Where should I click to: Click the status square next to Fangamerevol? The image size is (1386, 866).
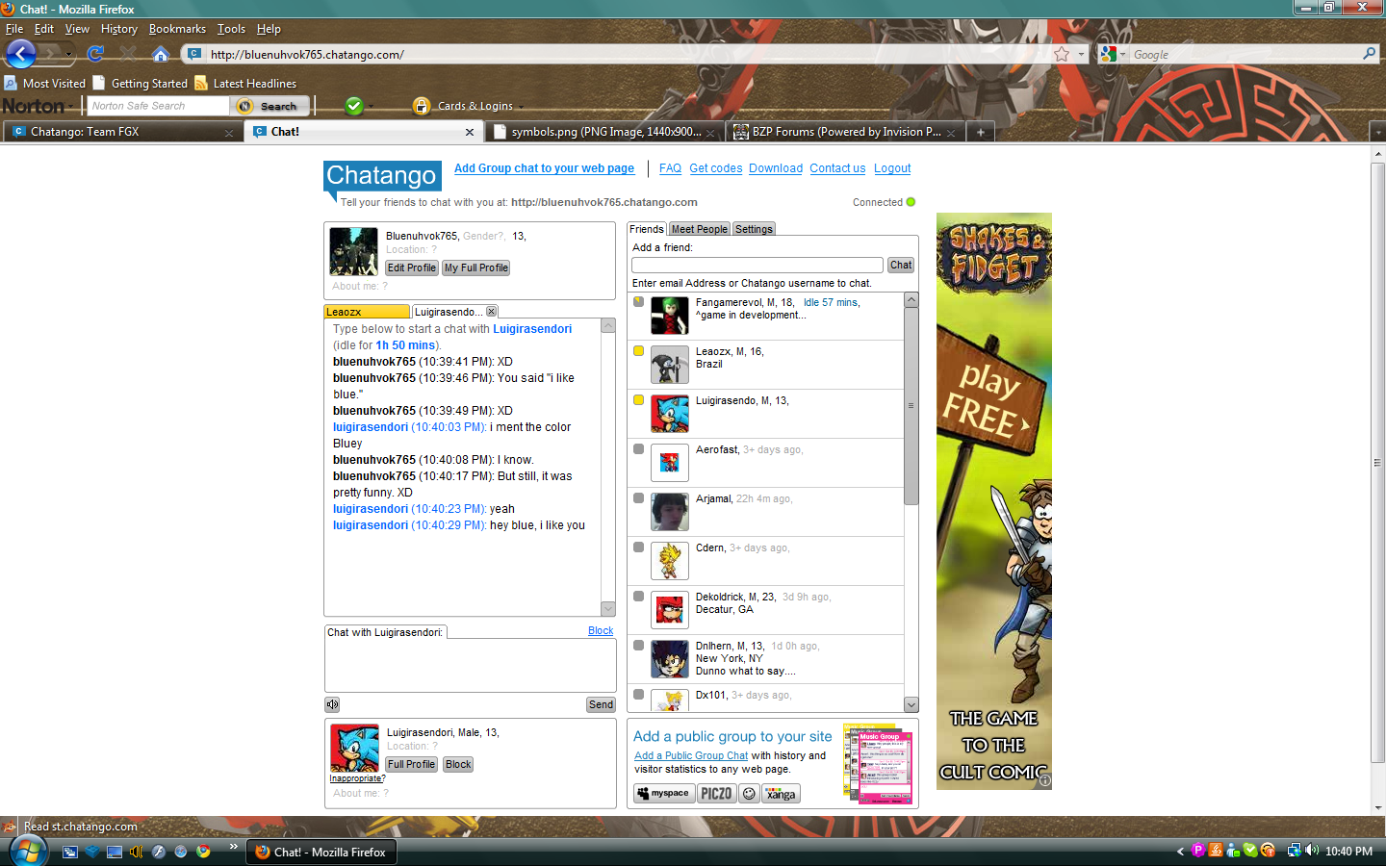pyautogui.click(x=638, y=302)
